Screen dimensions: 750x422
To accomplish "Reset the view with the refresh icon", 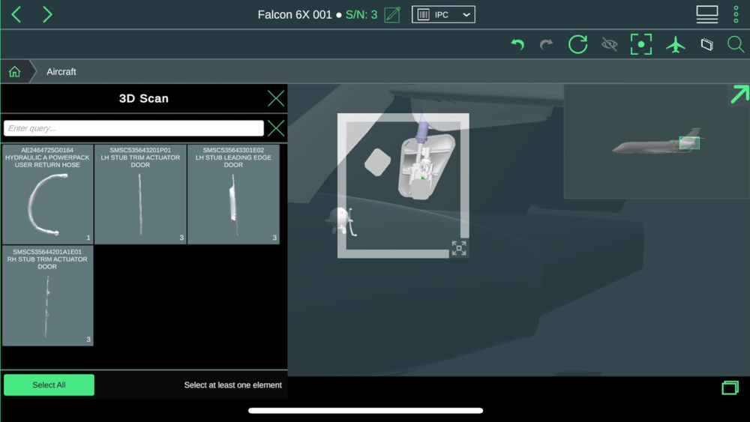I will pyautogui.click(x=577, y=44).
